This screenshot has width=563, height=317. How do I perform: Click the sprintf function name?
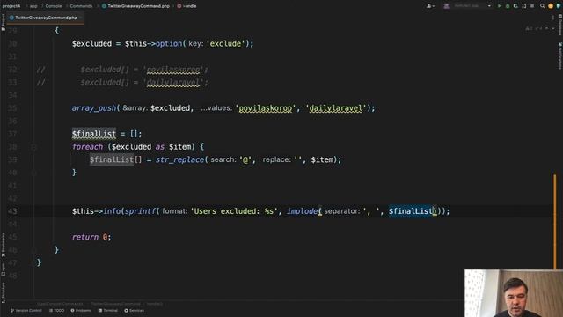pos(140,211)
